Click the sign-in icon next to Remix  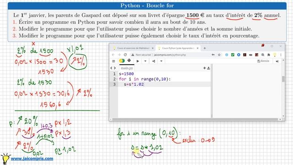click(x=277, y=61)
